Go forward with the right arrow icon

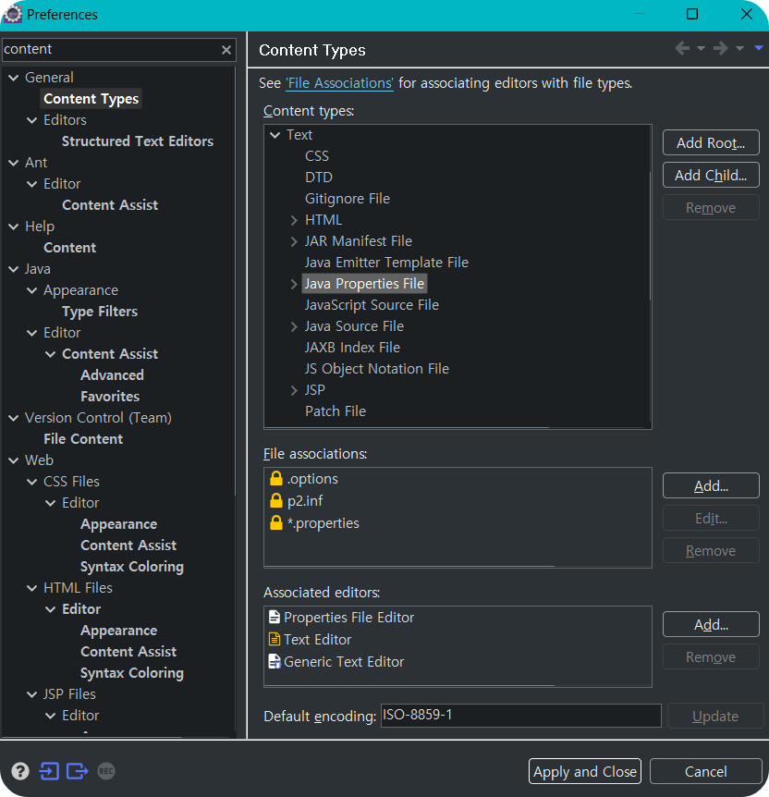[x=720, y=48]
